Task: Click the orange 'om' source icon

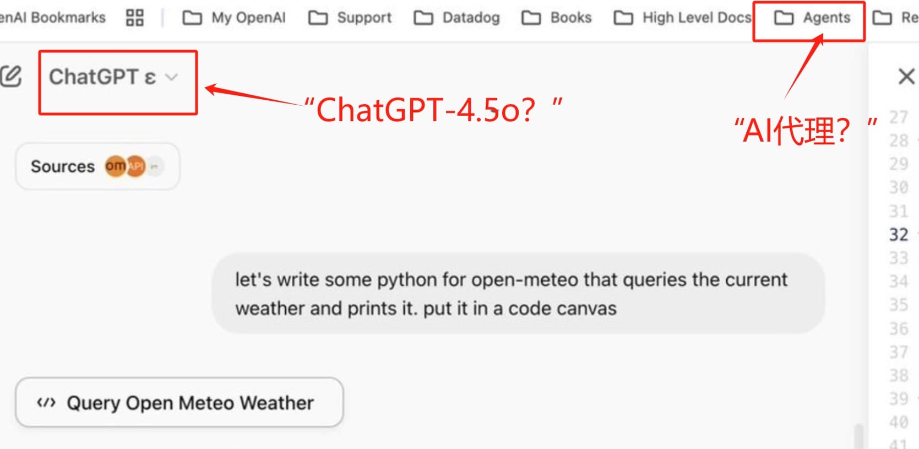Action: (115, 166)
